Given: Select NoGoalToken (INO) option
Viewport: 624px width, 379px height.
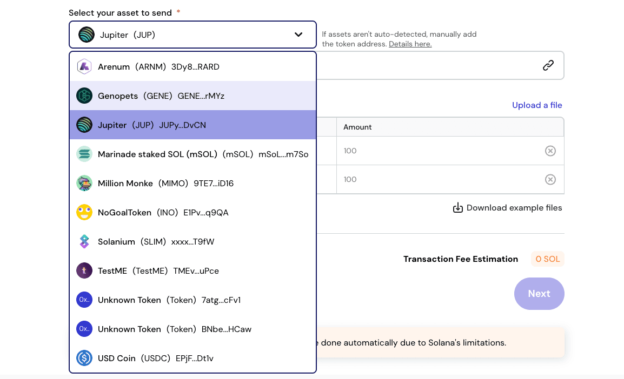Looking at the screenshot, I should 192,212.
